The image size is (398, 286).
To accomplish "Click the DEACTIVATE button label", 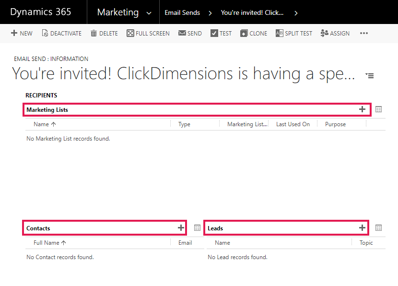I will click(66, 34).
